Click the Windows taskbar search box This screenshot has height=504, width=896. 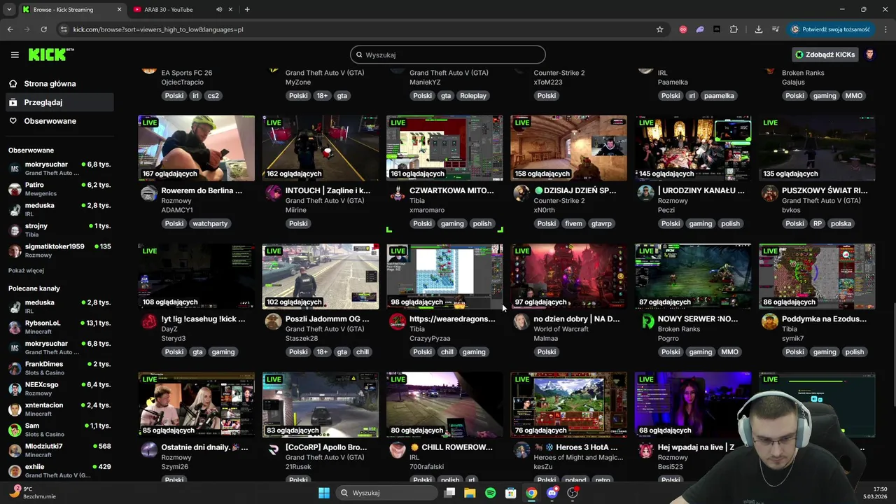point(388,493)
